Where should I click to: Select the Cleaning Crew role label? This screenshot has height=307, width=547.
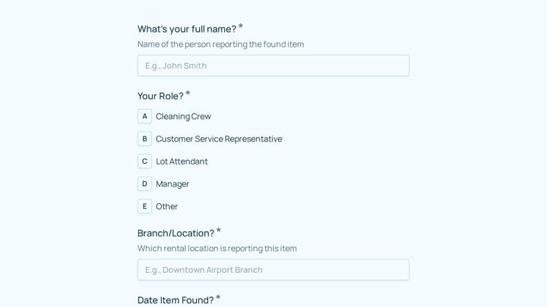183,116
